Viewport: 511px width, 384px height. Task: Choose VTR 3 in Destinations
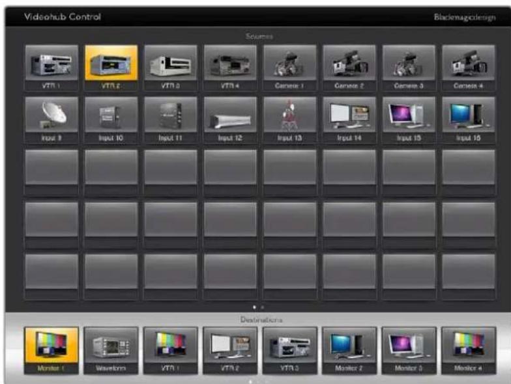tap(289, 350)
